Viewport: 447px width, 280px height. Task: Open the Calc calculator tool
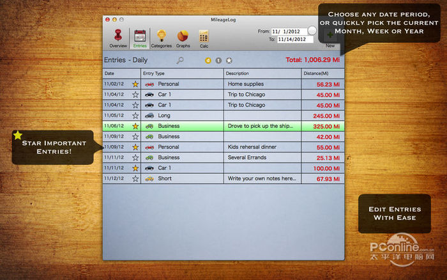204,38
